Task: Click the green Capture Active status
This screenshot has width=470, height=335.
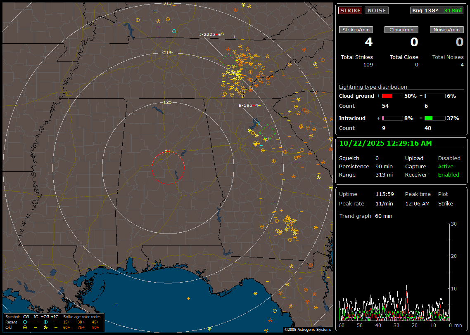Action: [446, 167]
